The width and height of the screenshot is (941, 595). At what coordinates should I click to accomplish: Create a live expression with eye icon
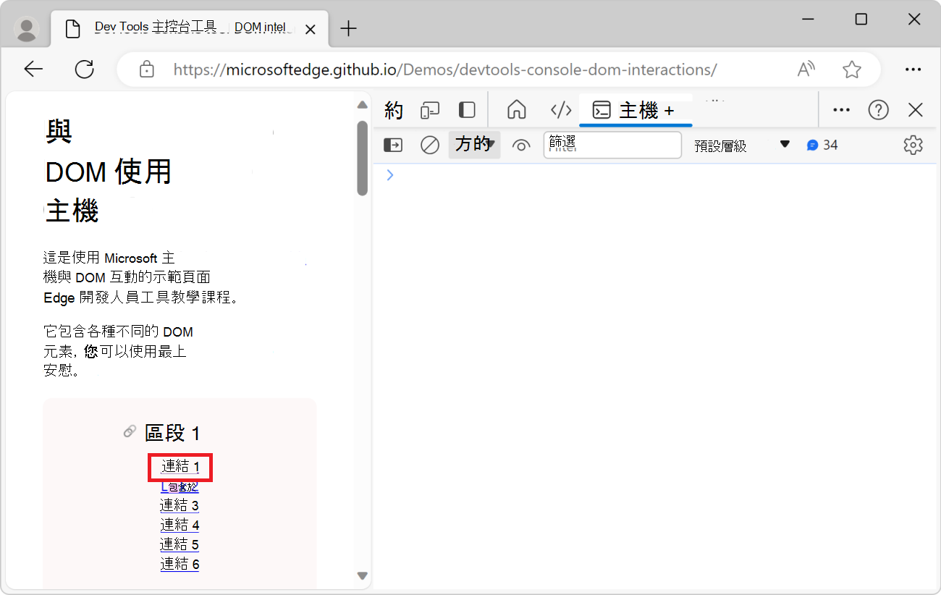[x=521, y=145]
